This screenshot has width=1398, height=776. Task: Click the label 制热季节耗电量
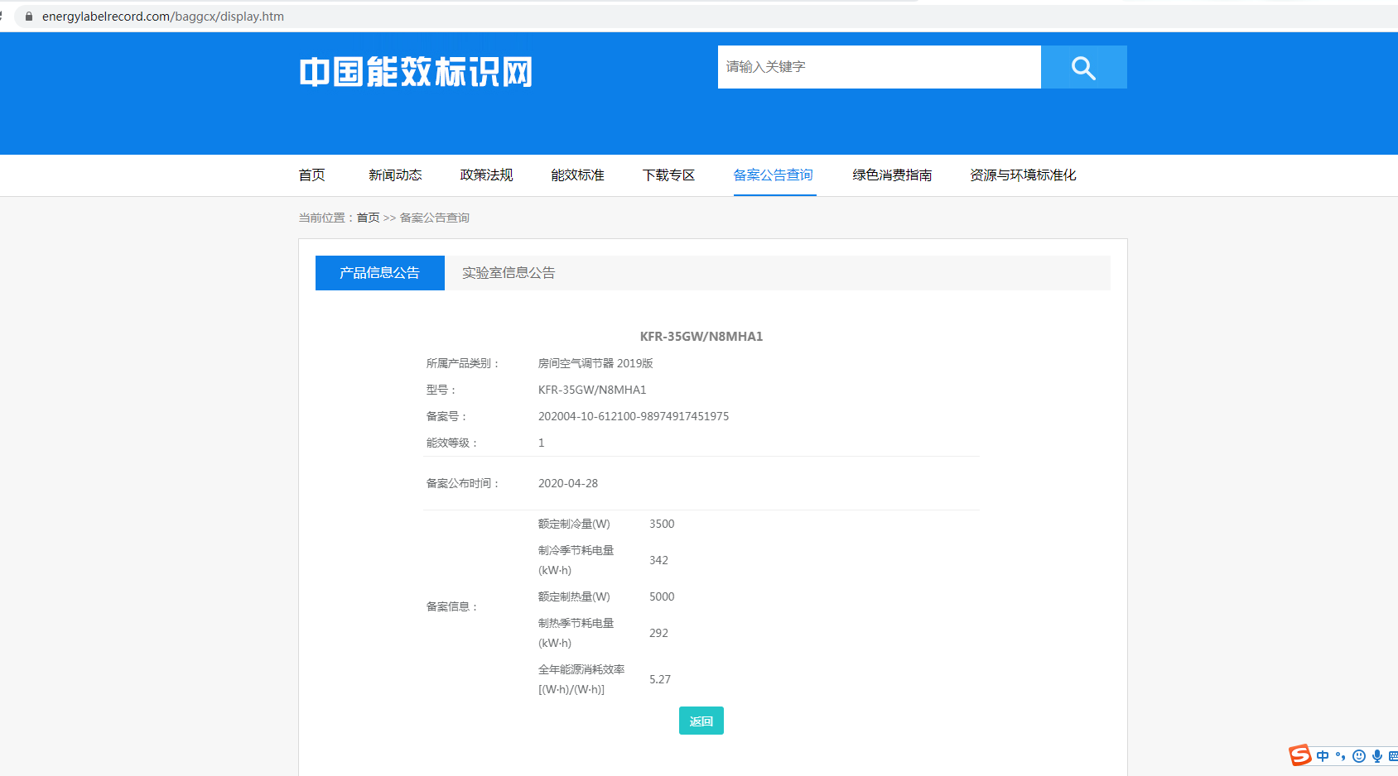(576, 623)
